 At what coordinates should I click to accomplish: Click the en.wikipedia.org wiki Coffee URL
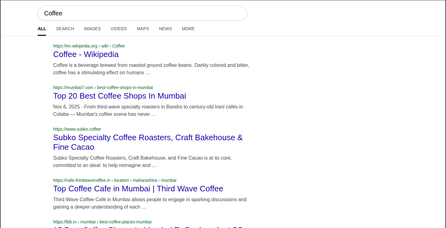(x=89, y=46)
